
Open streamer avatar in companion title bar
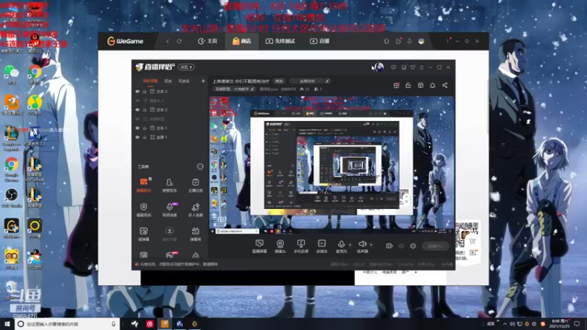coord(379,67)
